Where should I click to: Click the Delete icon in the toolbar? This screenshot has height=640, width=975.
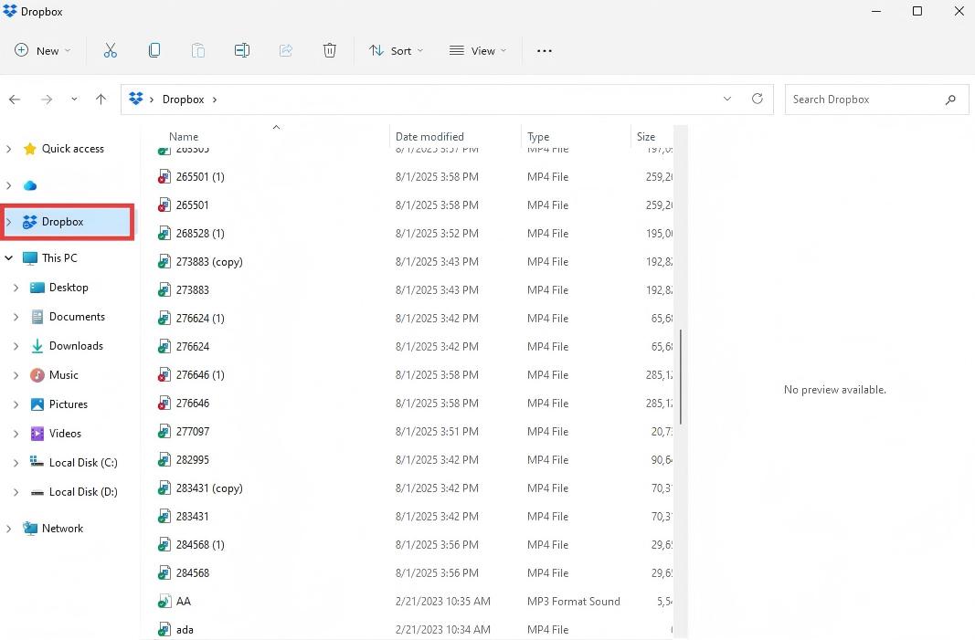tap(330, 50)
